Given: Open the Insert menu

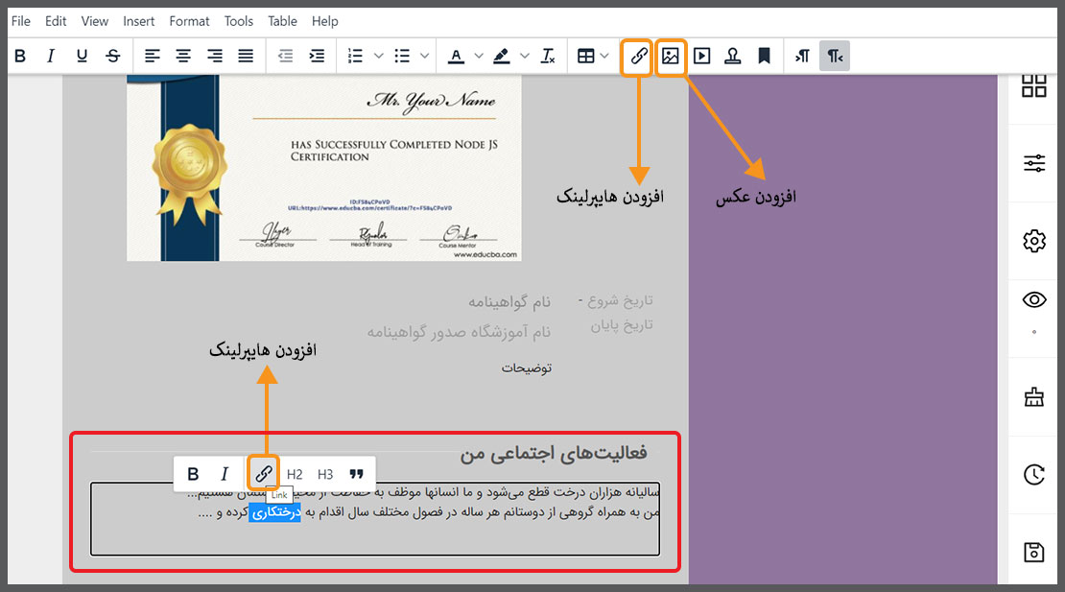Looking at the screenshot, I should 139,21.
